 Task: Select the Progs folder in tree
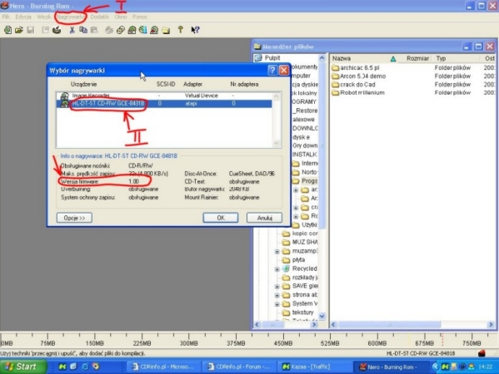[x=309, y=181]
